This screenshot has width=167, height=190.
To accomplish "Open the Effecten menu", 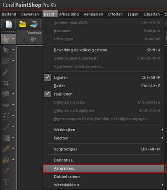I will point(116,14).
